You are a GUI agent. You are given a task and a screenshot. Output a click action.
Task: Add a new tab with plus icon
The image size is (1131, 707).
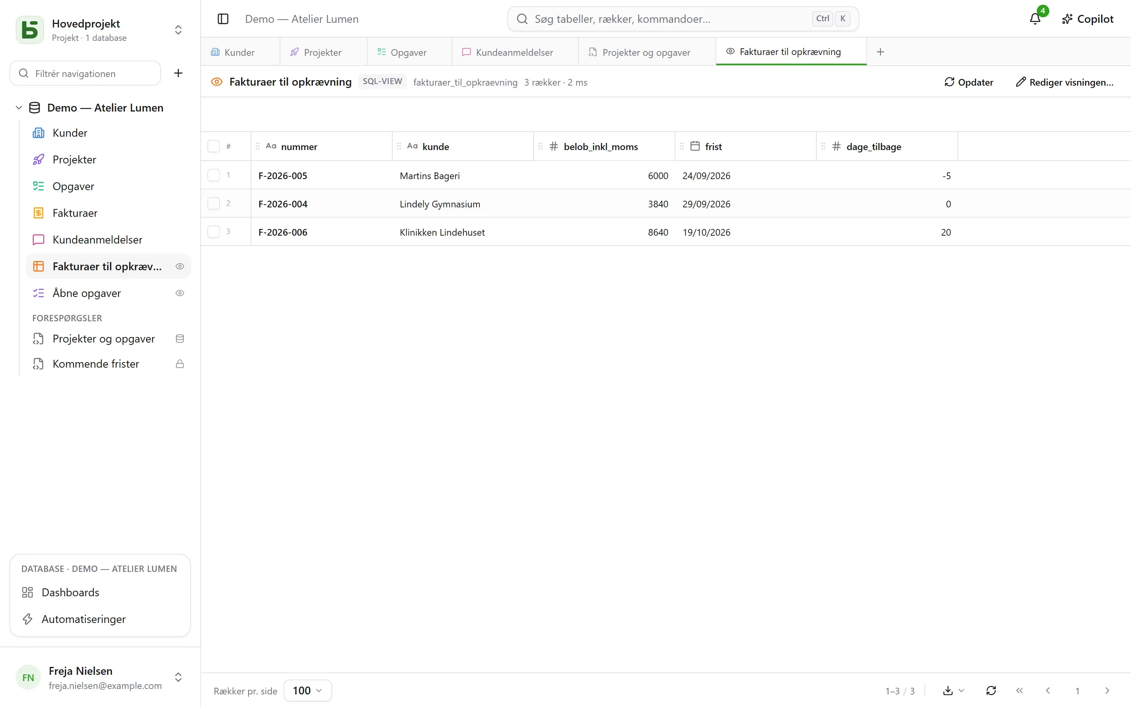pos(880,52)
